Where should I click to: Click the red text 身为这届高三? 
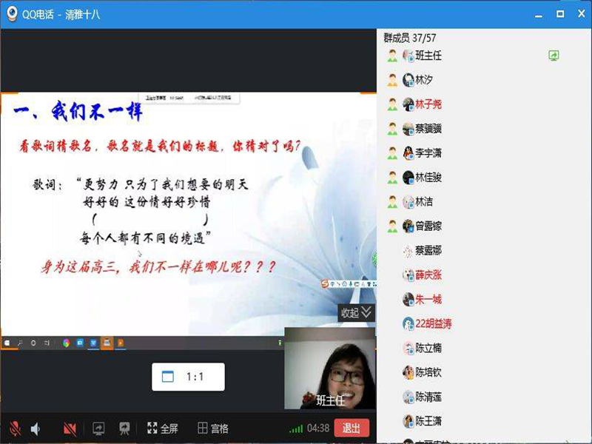coord(81,267)
